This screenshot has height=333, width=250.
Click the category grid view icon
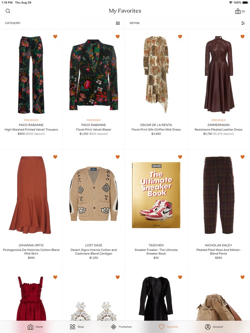click(118, 23)
